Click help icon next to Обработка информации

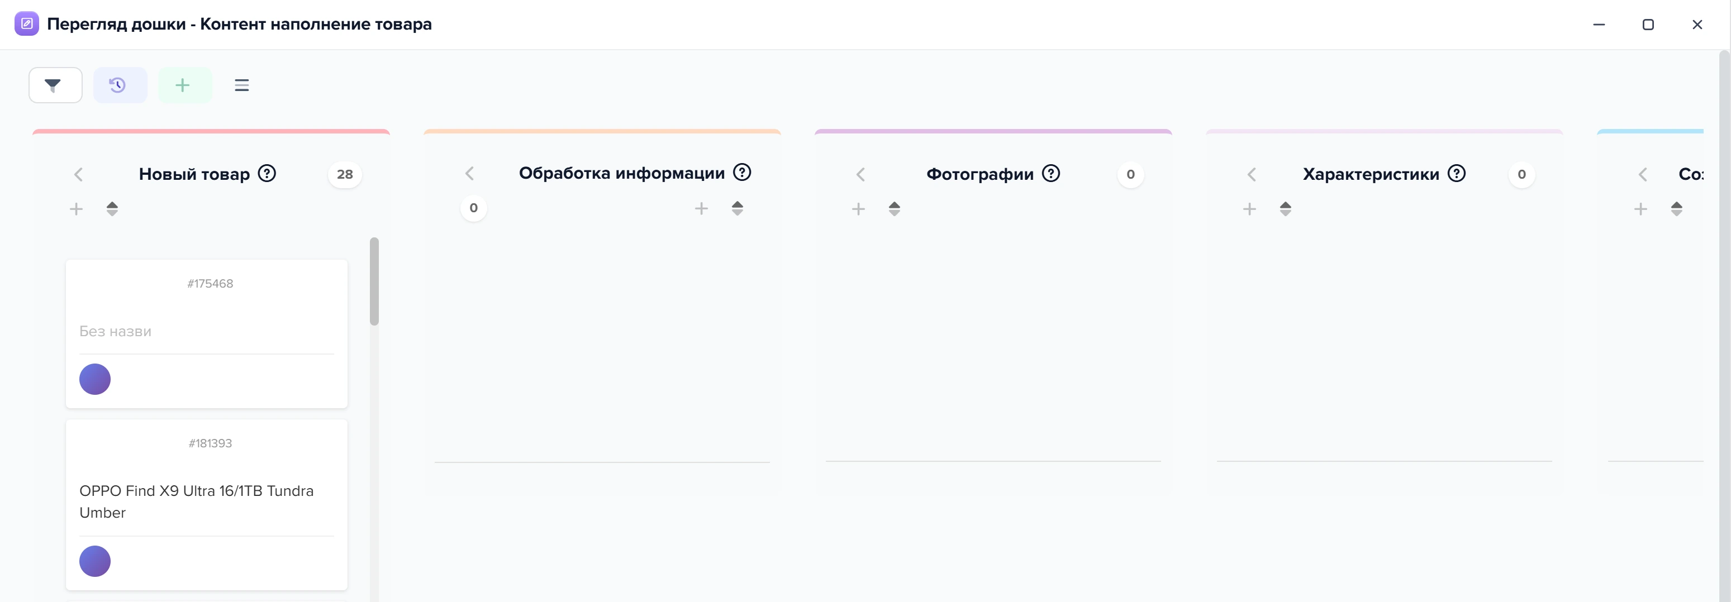[x=742, y=172]
